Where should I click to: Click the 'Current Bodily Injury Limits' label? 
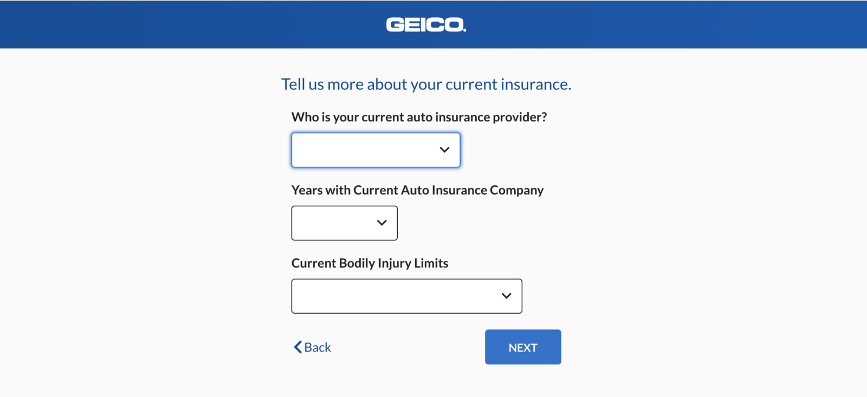[370, 263]
